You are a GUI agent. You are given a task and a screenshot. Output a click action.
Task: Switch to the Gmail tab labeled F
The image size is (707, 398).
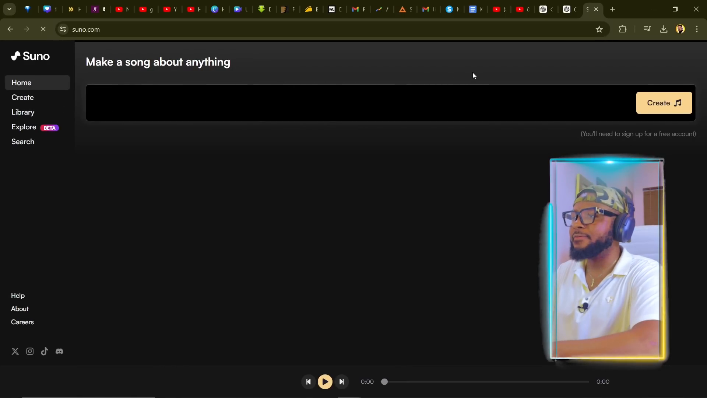click(x=358, y=9)
